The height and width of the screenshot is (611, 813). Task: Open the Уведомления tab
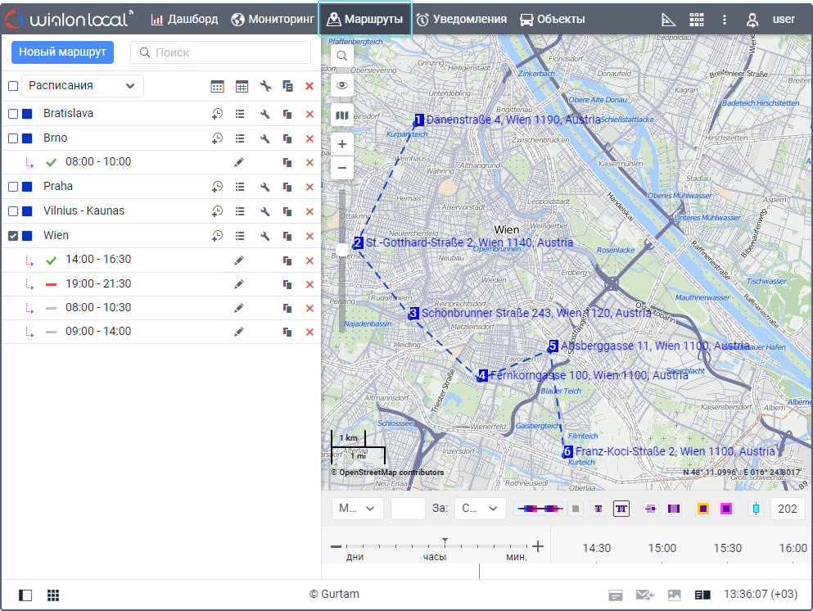461,19
